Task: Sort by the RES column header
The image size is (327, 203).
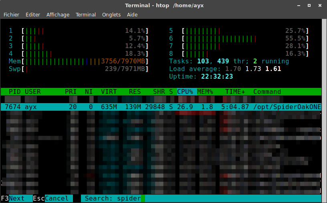Action: (135, 92)
